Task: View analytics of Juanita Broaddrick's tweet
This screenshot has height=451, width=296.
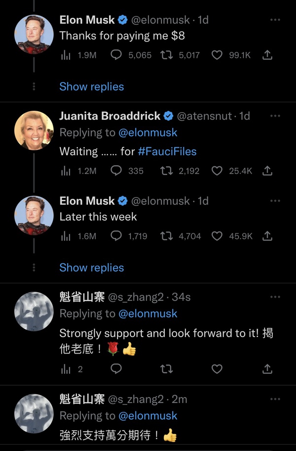Action: [66, 171]
